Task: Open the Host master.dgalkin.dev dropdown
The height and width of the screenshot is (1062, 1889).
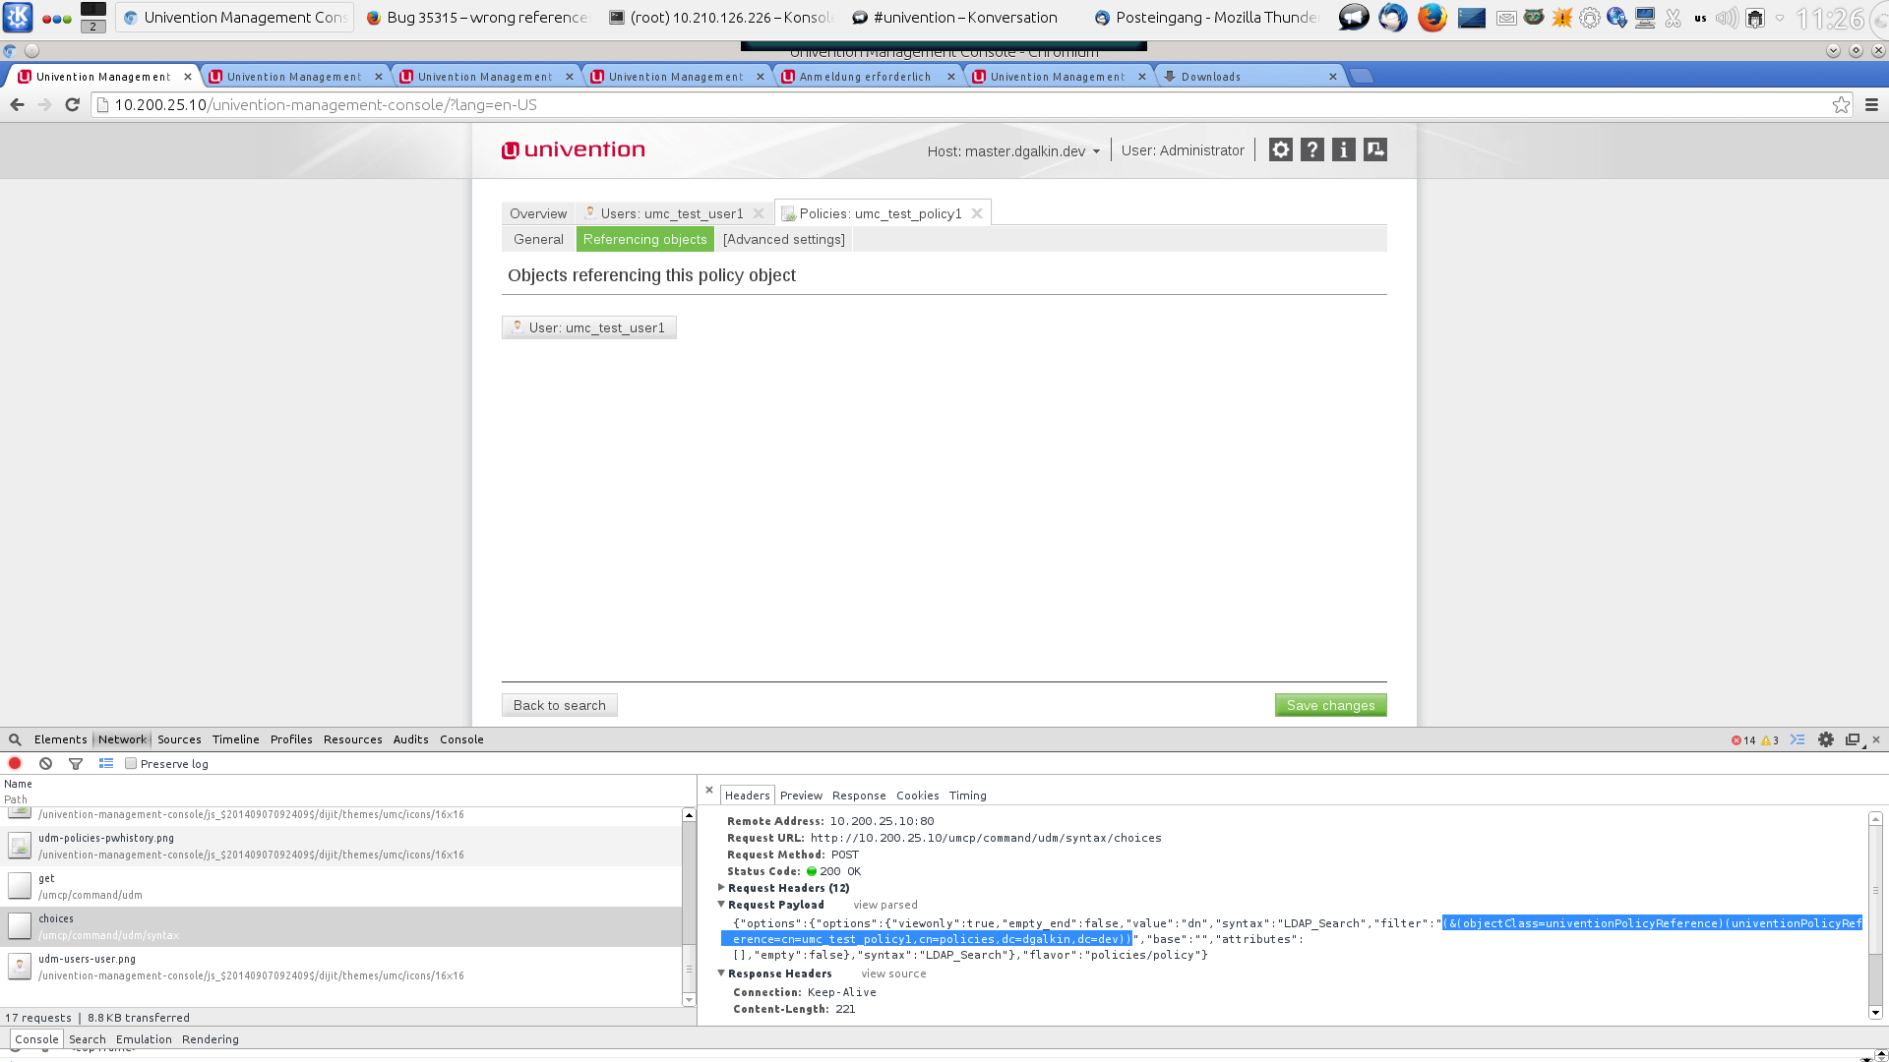Action: coord(1013,150)
